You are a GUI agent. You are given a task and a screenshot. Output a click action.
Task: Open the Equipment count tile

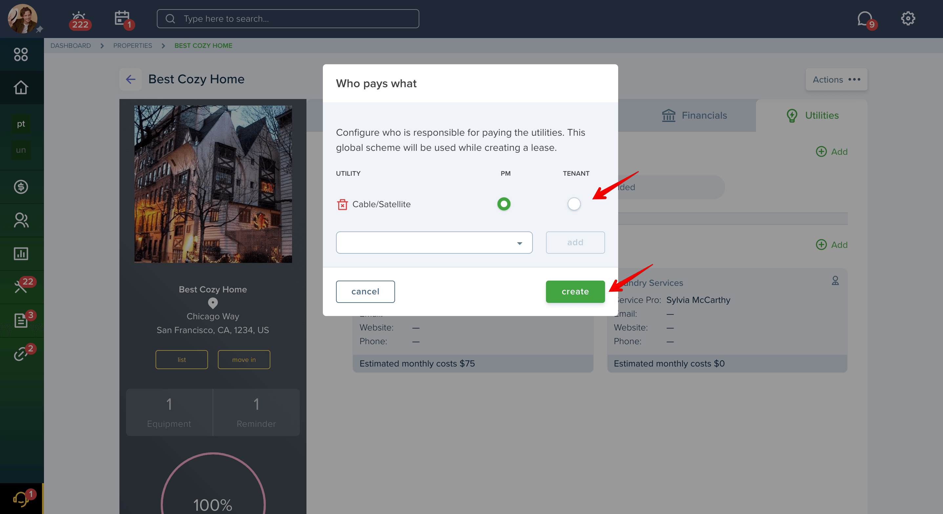click(169, 412)
